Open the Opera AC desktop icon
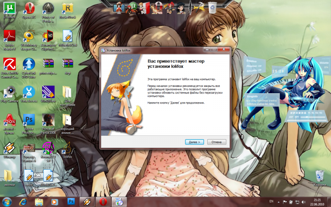This screenshot has width=331, height=207. (x=29, y=9)
